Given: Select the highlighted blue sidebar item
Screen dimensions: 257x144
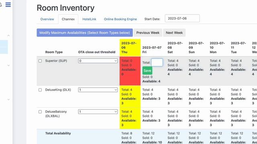Looking at the screenshot, I should (x=4, y=47).
